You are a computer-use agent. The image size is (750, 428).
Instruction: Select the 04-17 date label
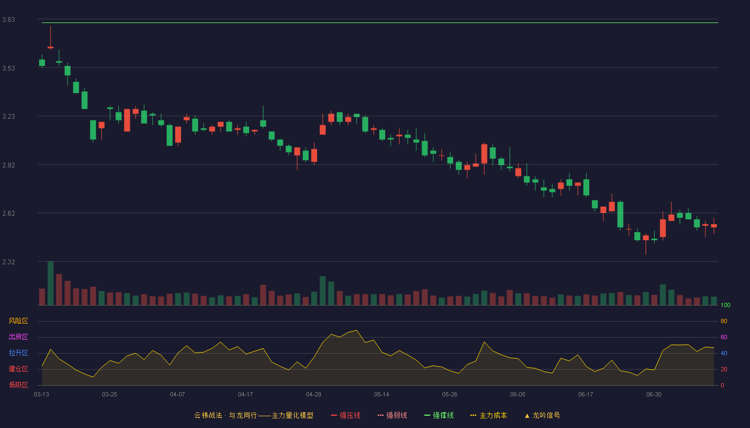(x=246, y=394)
